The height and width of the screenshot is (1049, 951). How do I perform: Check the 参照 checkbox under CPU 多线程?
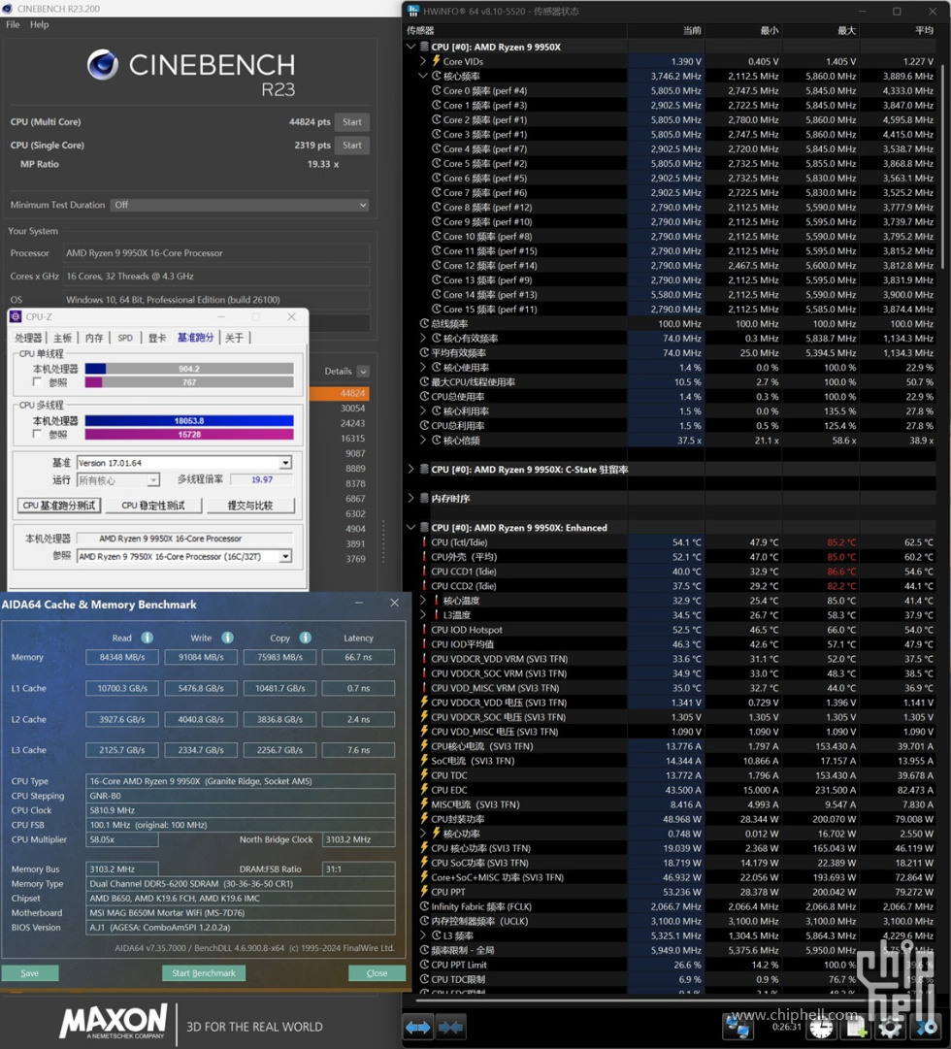[38, 434]
